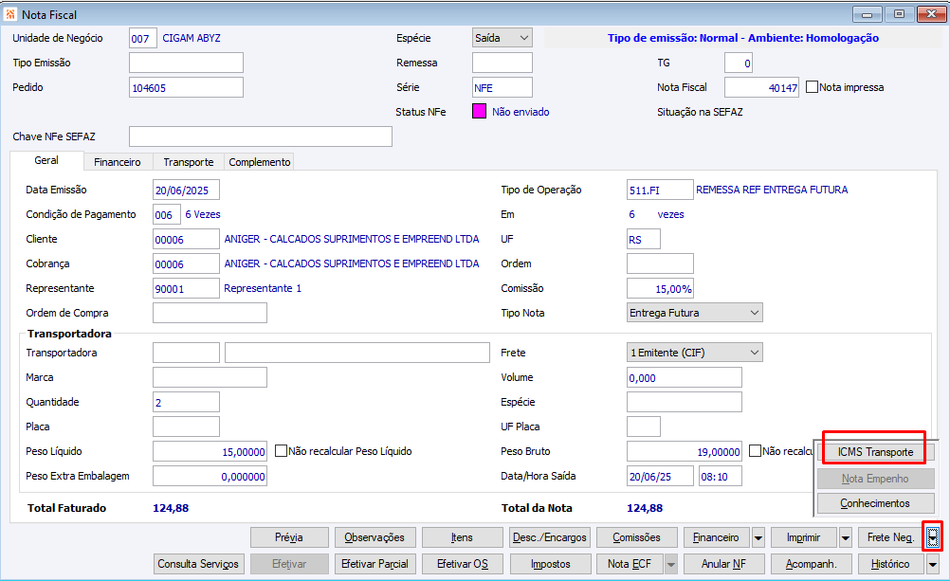Click the arrow next to Financeiro button
Screen dimensions: 950x581
click(758, 537)
